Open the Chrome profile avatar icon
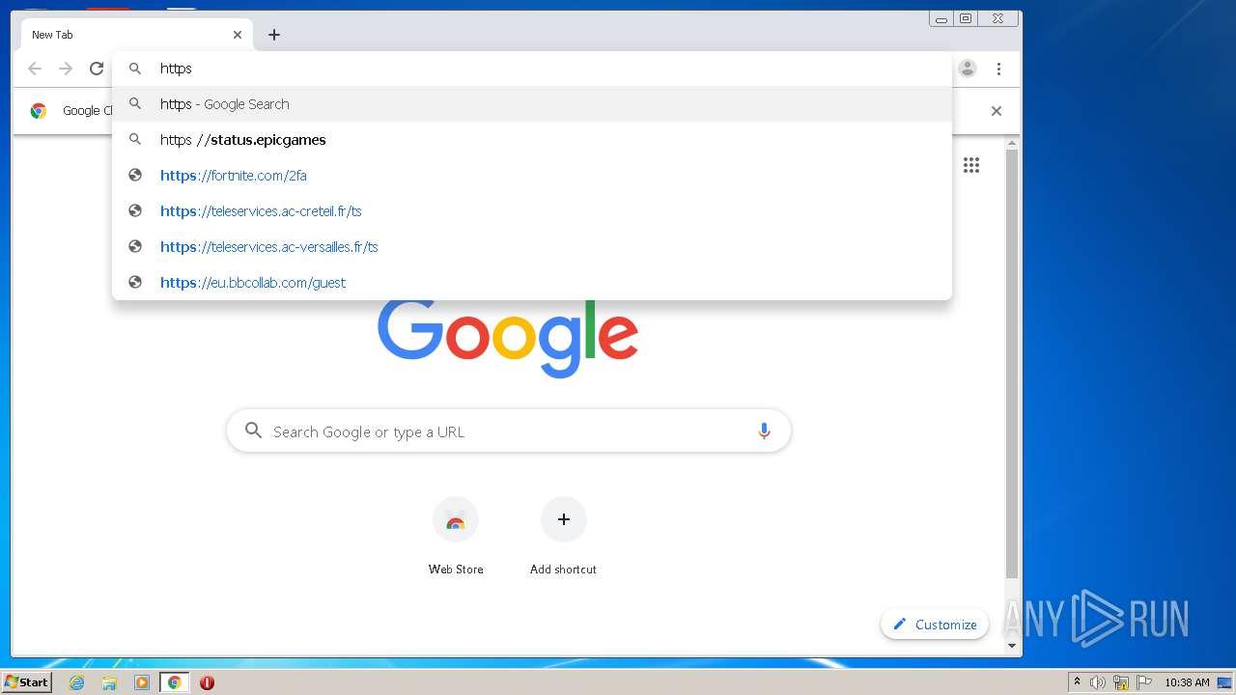 968,69
